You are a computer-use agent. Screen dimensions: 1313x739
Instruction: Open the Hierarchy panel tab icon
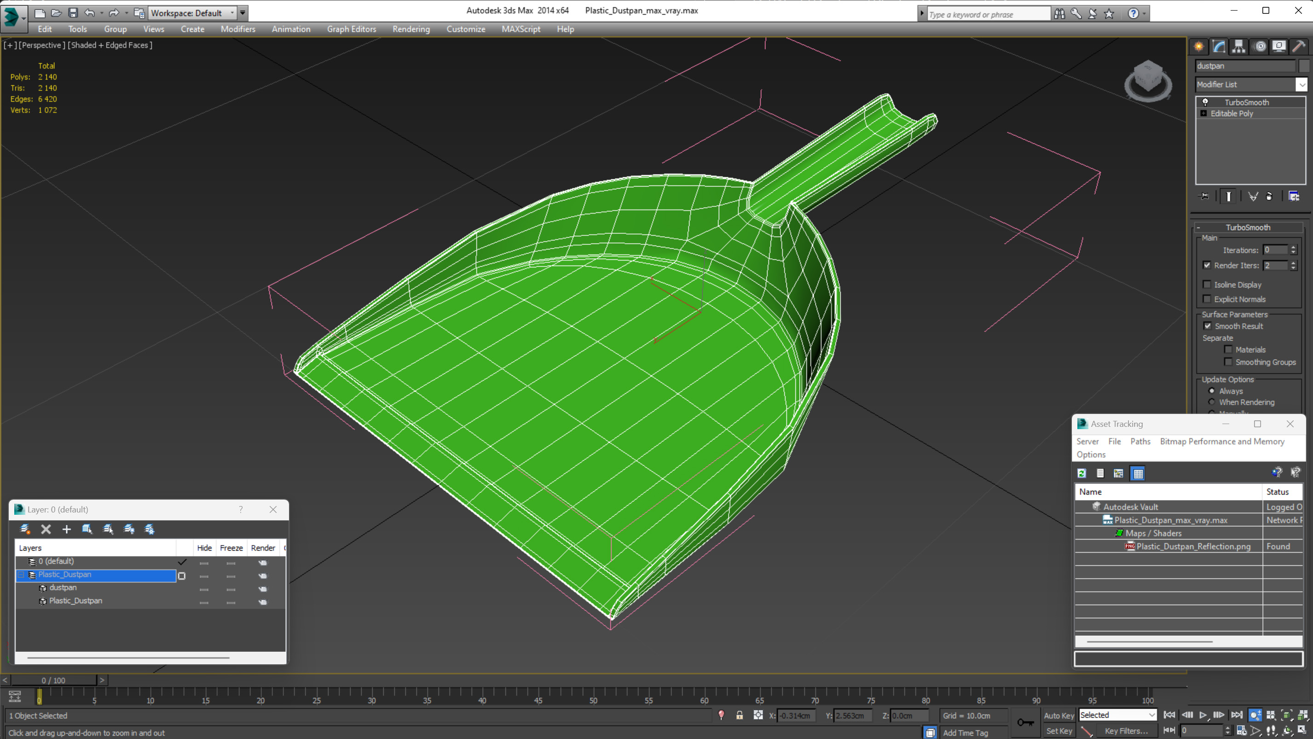pyautogui.click(x=1238, y=47)
